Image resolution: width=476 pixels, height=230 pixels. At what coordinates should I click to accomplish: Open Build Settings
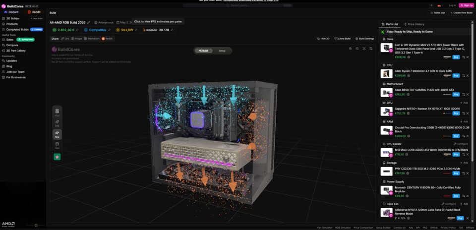pyautogui.click(x=364, y=39)
